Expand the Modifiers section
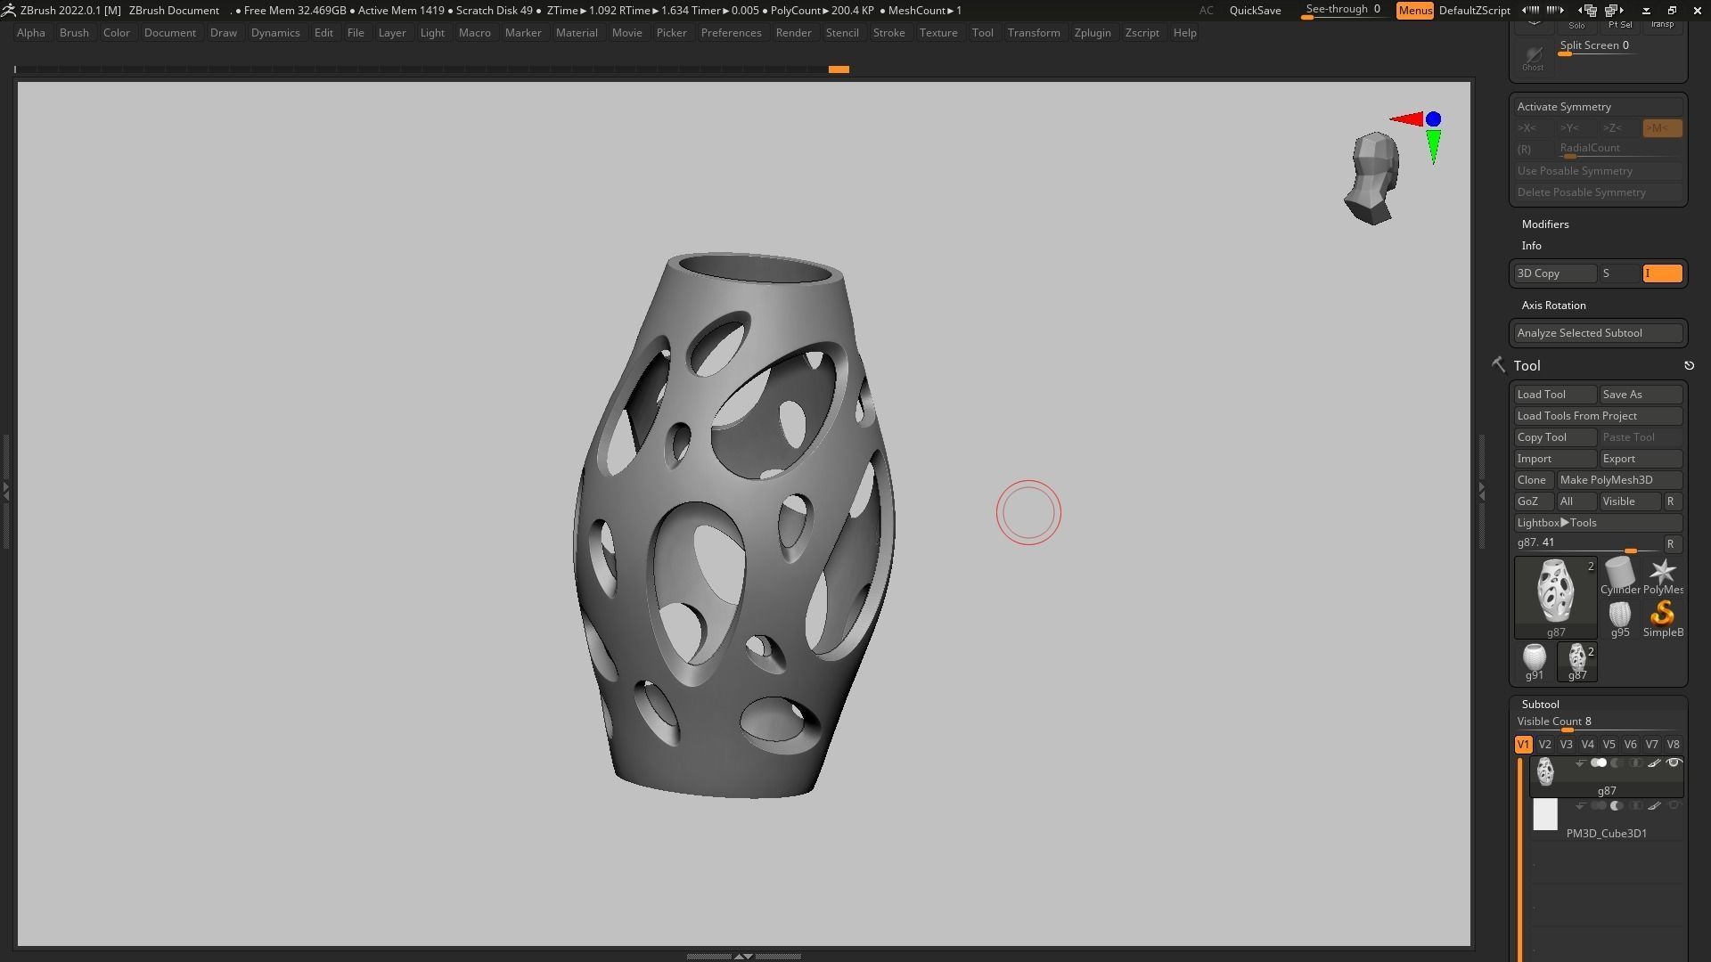The image size is (1711, 962). point(1544,224)
